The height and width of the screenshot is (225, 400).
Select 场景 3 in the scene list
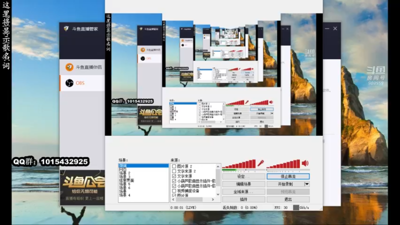tap(124, 176)
